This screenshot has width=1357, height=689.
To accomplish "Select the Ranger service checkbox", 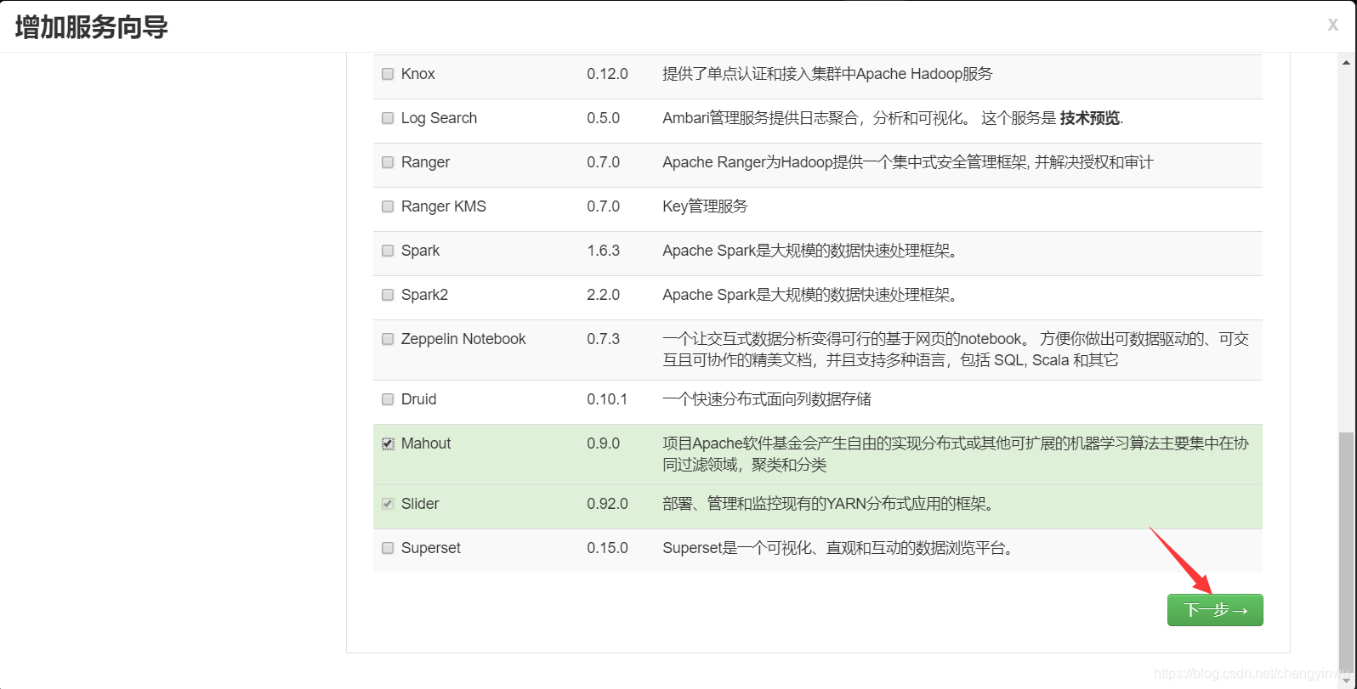I will click(388, 162).
